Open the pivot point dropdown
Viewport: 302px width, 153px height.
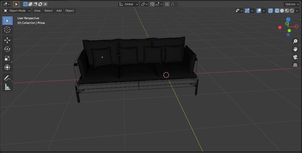click(144, 4)
